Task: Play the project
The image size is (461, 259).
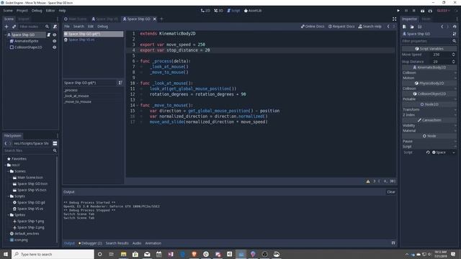Action: pyautogui.click(x=398, y=11)
